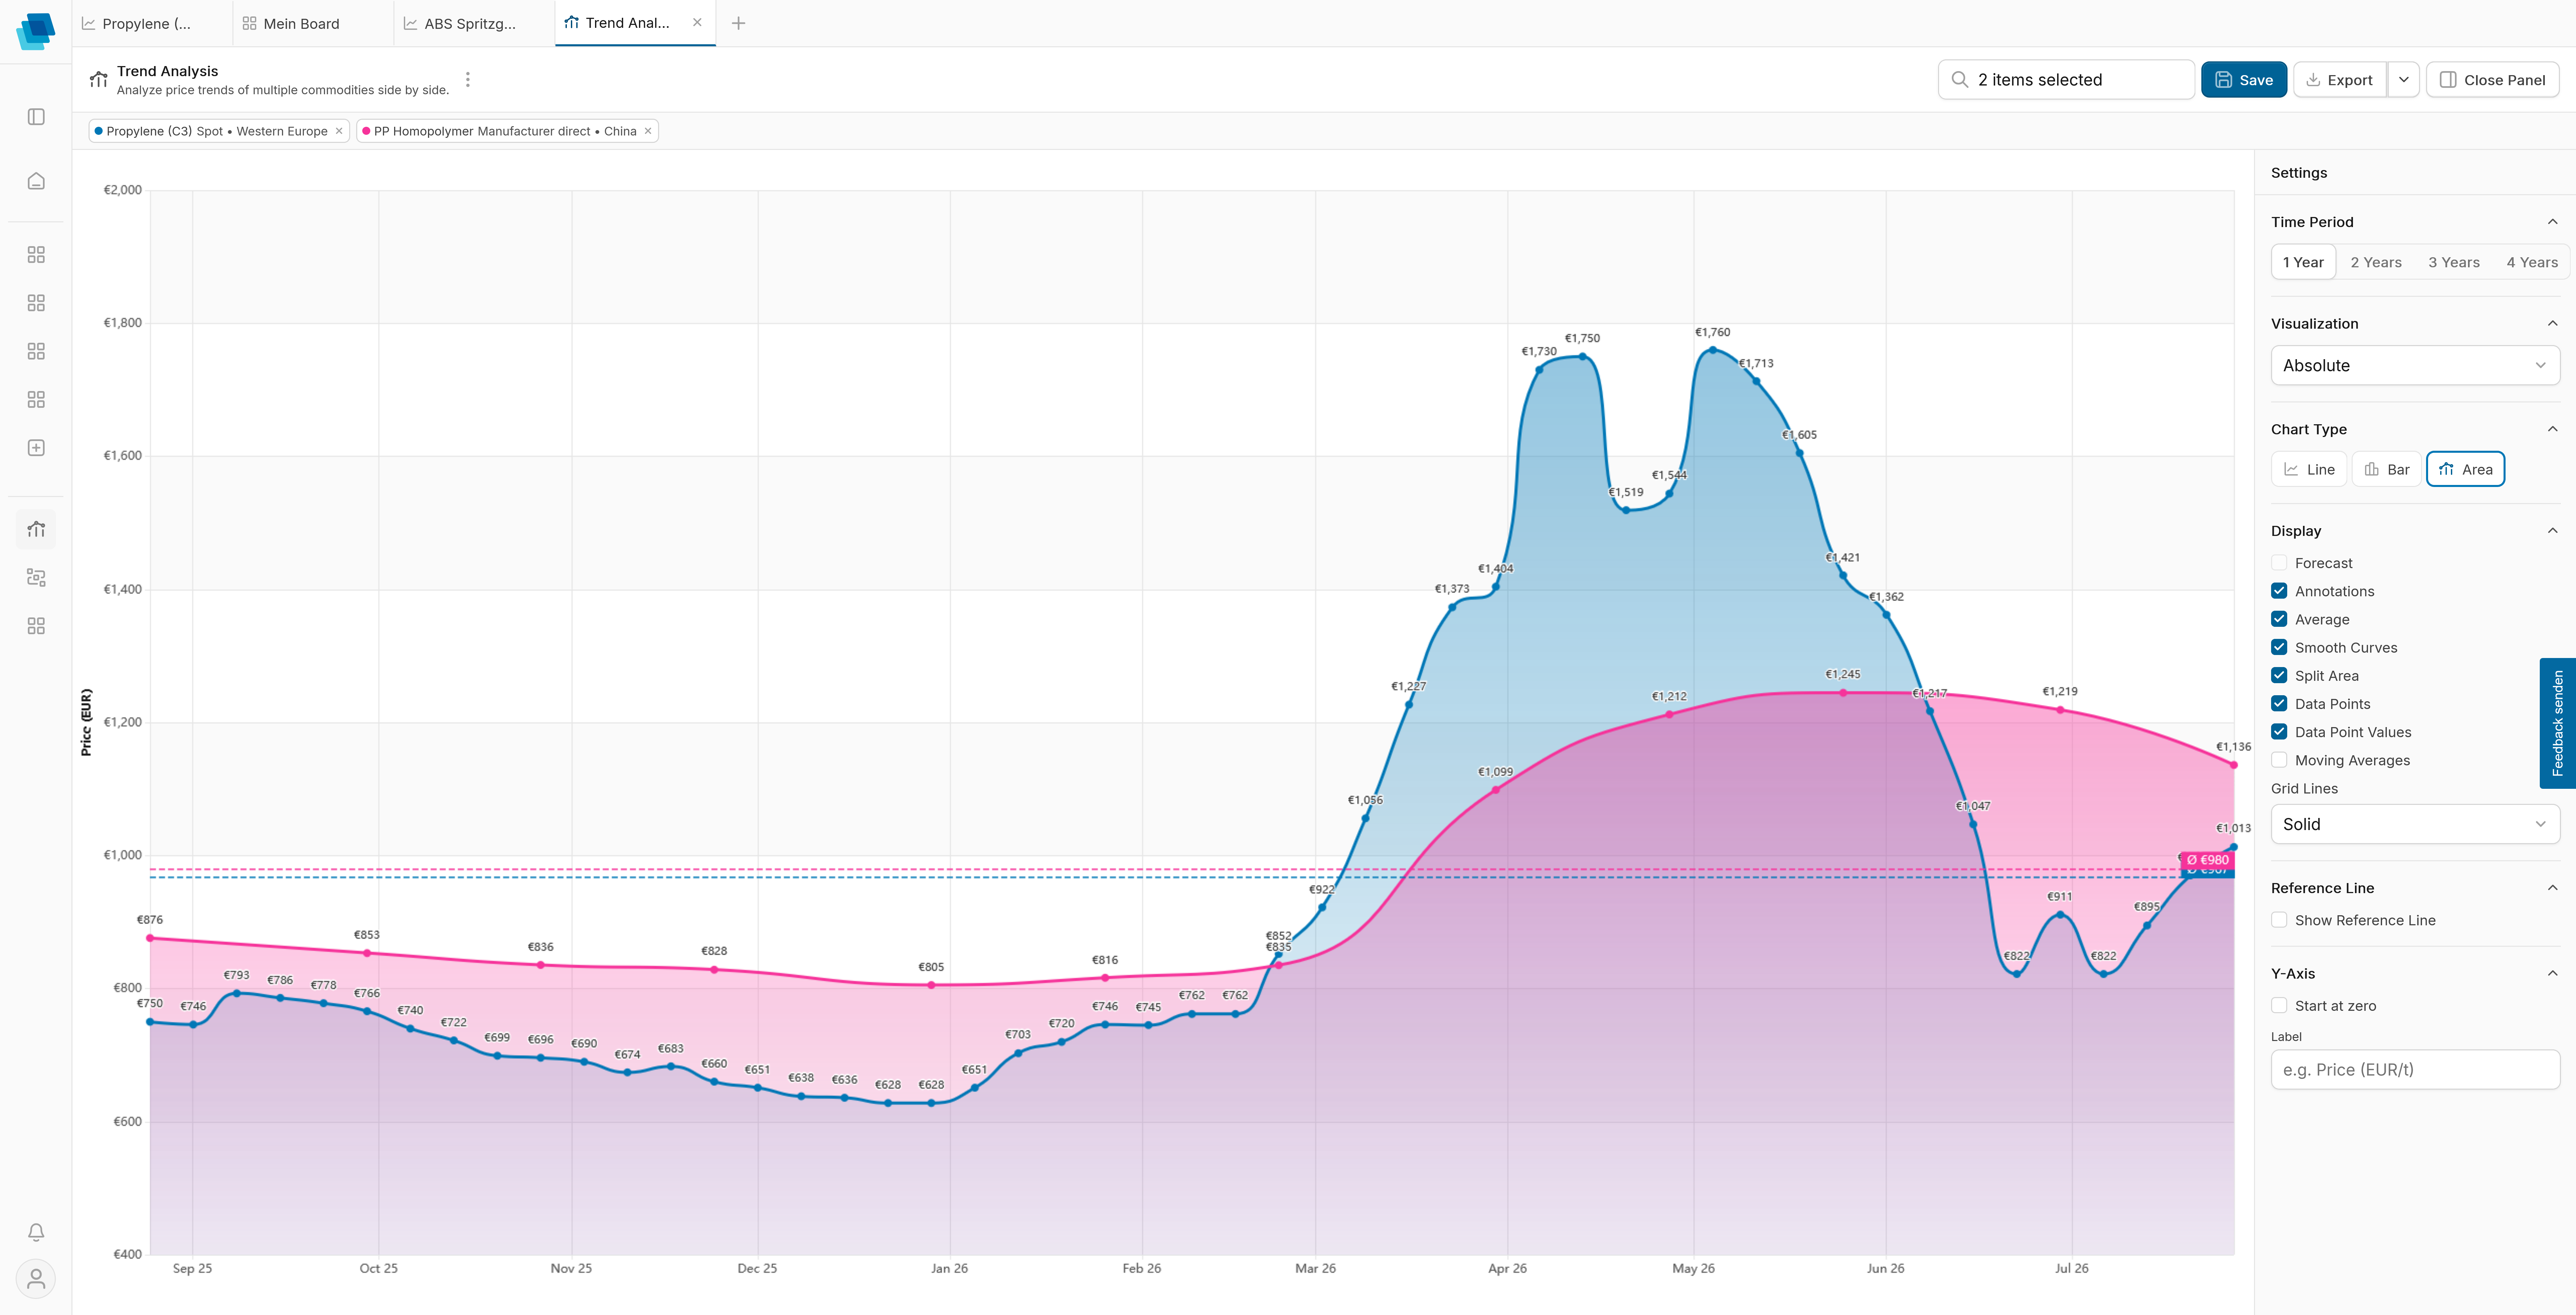Viewport: 2576px width, 1315px height.
Task: Click the Export button
Action: [x=2340, y=80]
